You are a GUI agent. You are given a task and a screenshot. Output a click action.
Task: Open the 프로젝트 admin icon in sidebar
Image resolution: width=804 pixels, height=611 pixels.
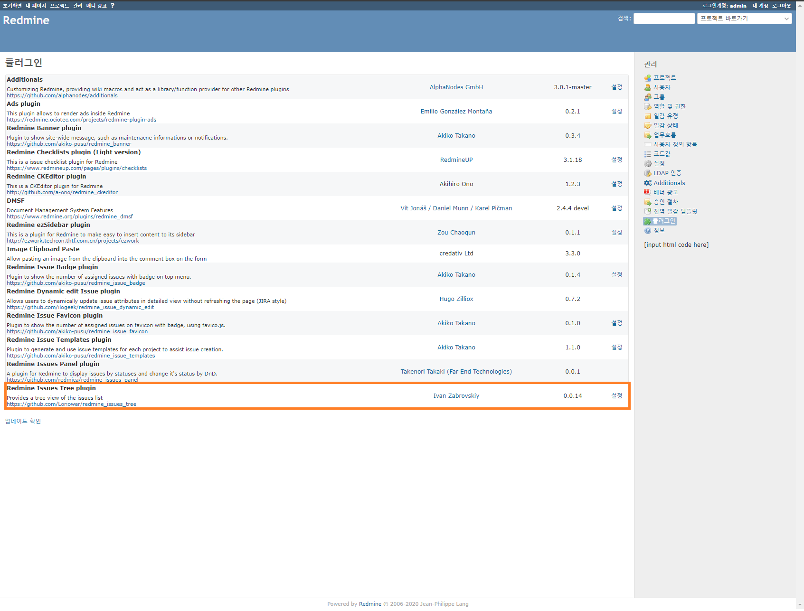(648, 78)
